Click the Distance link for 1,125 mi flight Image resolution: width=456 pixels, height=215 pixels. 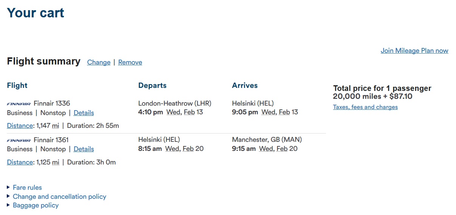coord(20,162)
